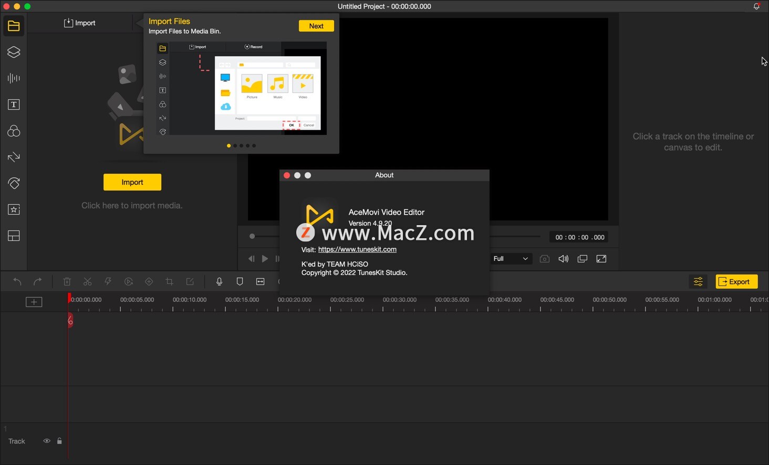Click the 'Track' label in the timeline
This screenshot has height=465, width=769.
coord(17,441)
